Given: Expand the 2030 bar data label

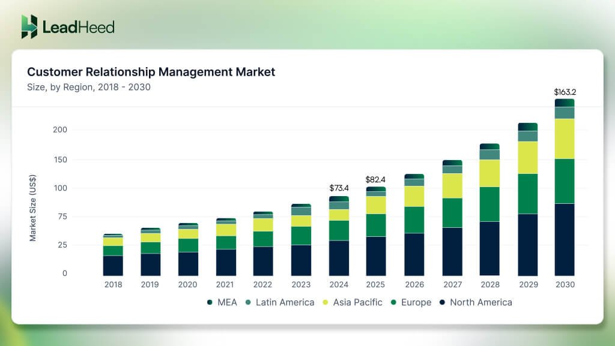Looking at the screenshot, I should click(565, 92).
